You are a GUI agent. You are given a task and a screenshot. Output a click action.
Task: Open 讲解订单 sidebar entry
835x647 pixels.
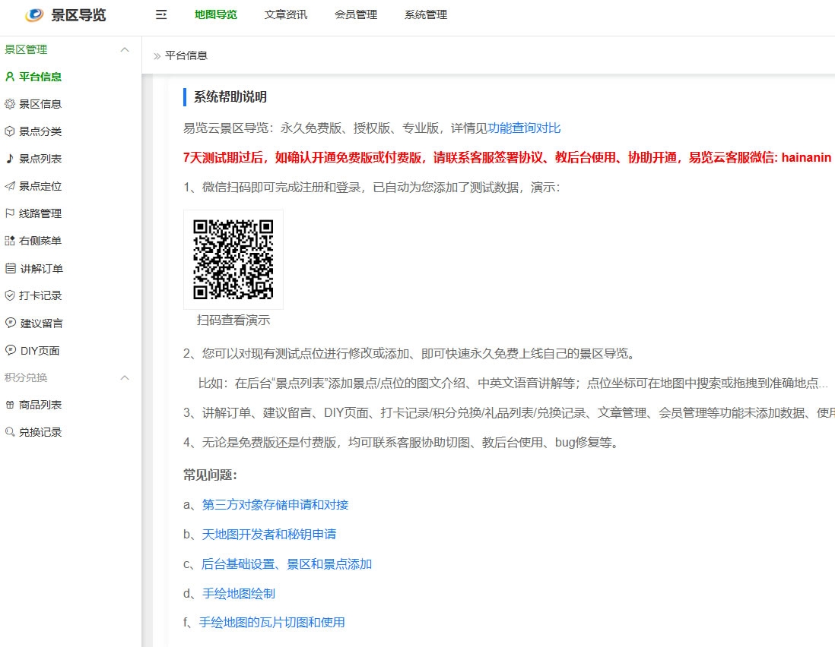click(x=42, y=269)
